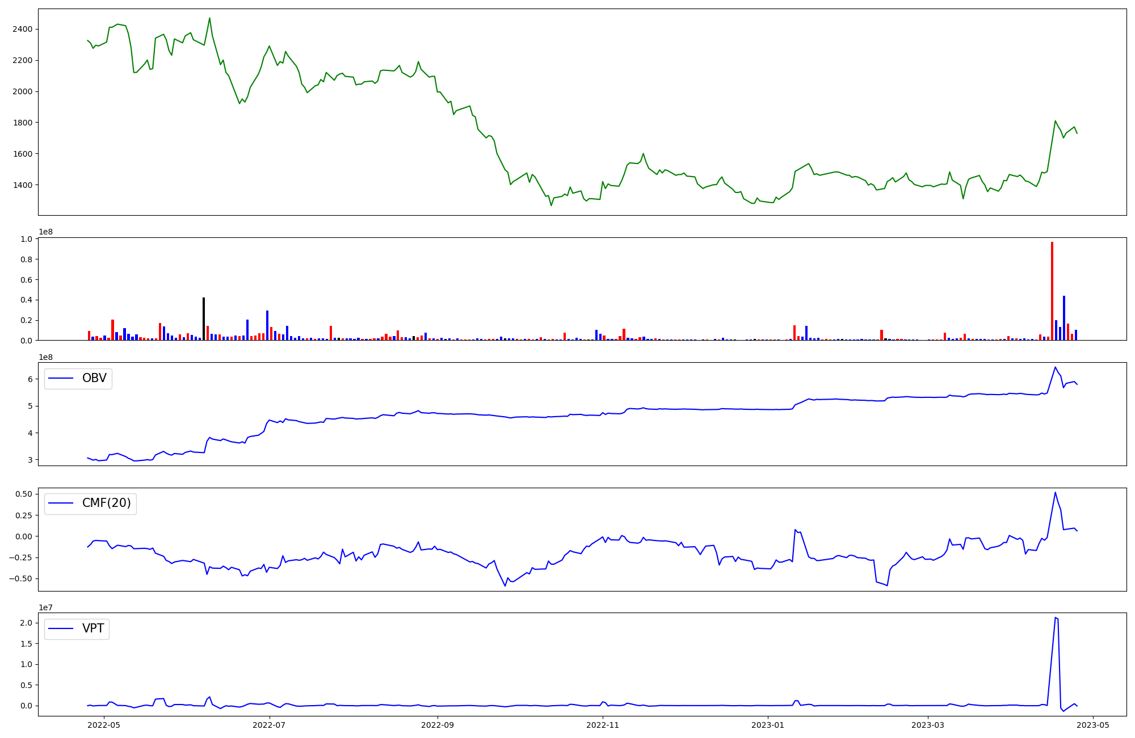The width and height of the screenshot is (1135, 738).
Task: Click the −0.50 tick on the CMF axis
Action: coord(20,578)
